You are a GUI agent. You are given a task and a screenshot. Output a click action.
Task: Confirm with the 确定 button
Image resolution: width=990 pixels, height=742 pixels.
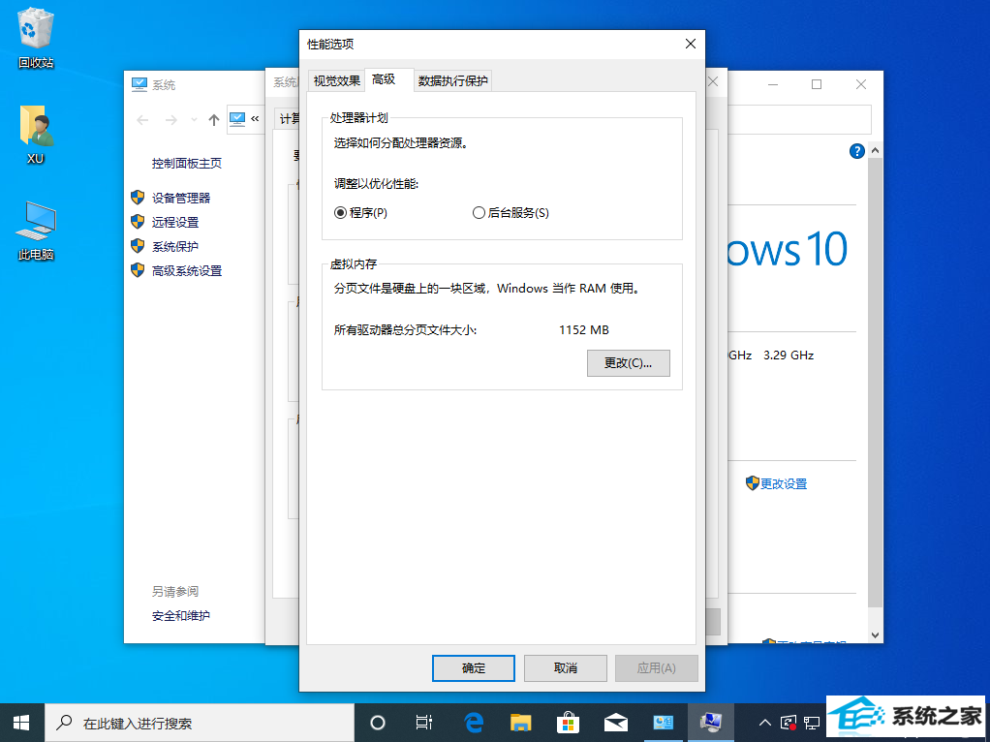[474, 668]
